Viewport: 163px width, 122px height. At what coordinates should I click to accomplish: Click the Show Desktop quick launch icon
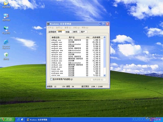[x=22, y=120]
